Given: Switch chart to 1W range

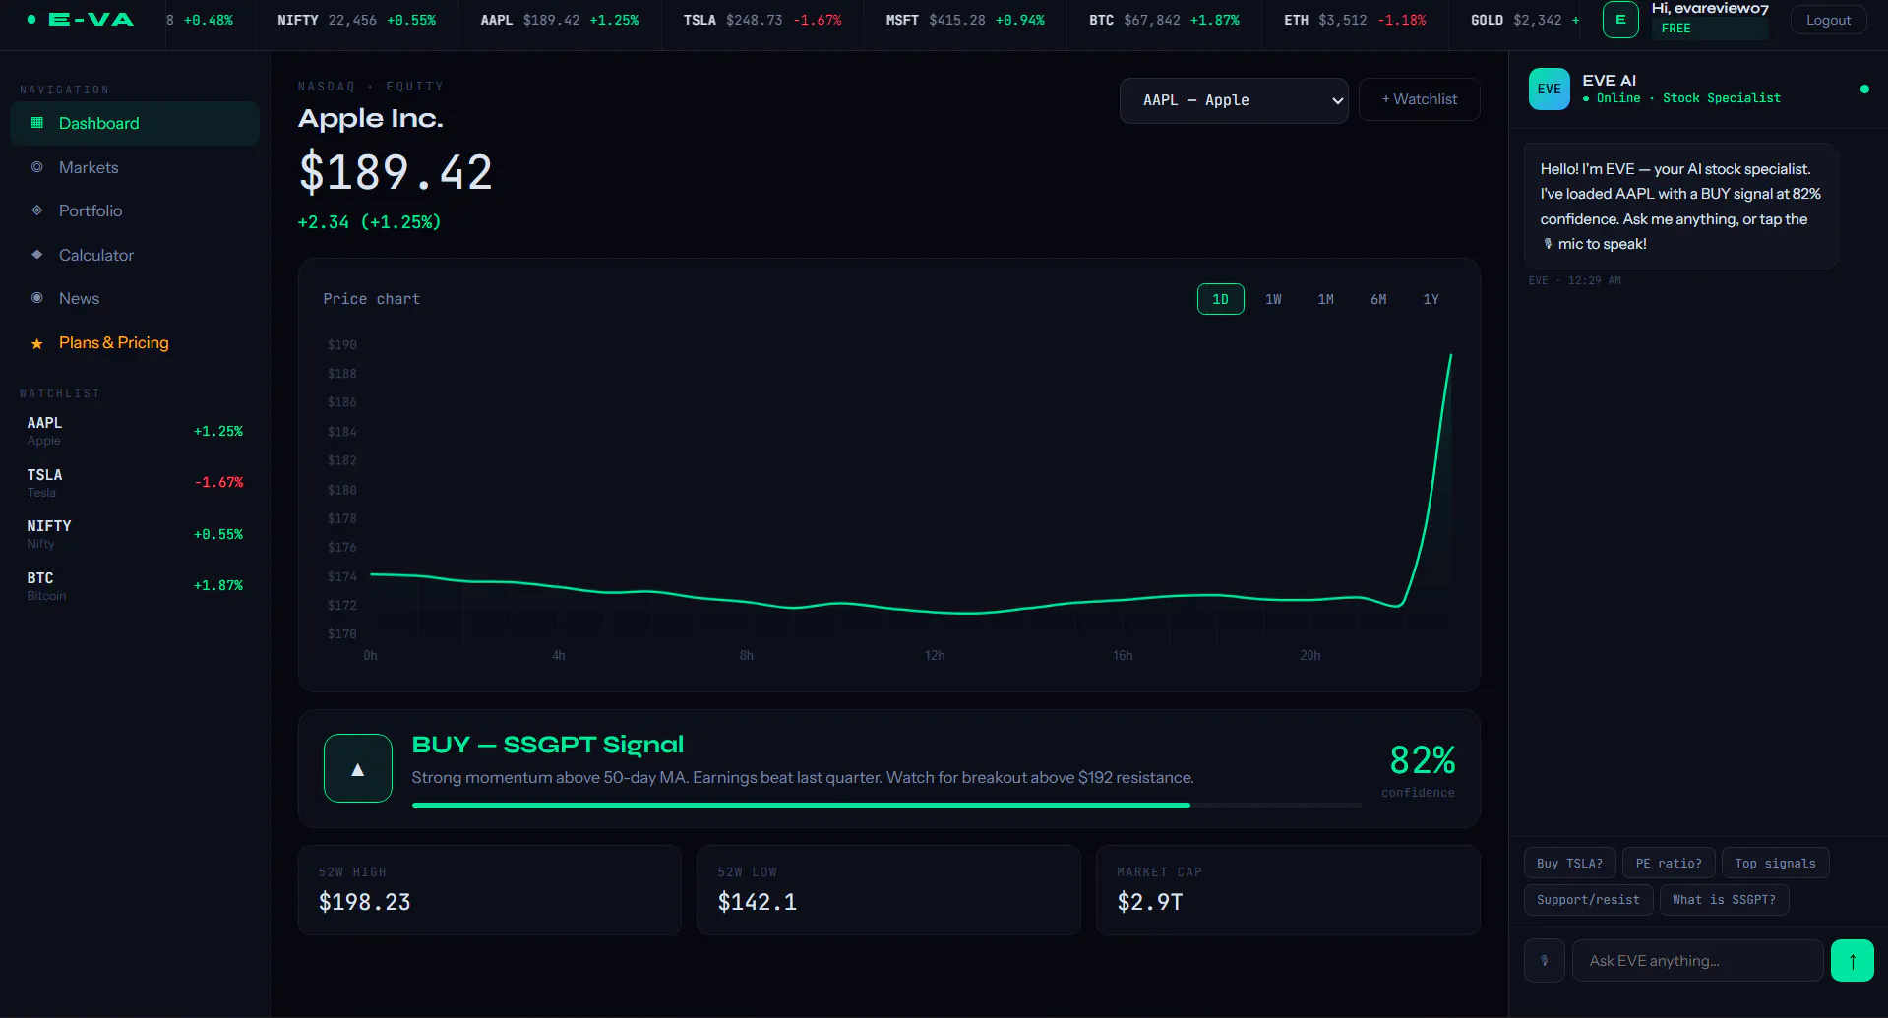Looking at the screenshot, I should point(1273,299).
